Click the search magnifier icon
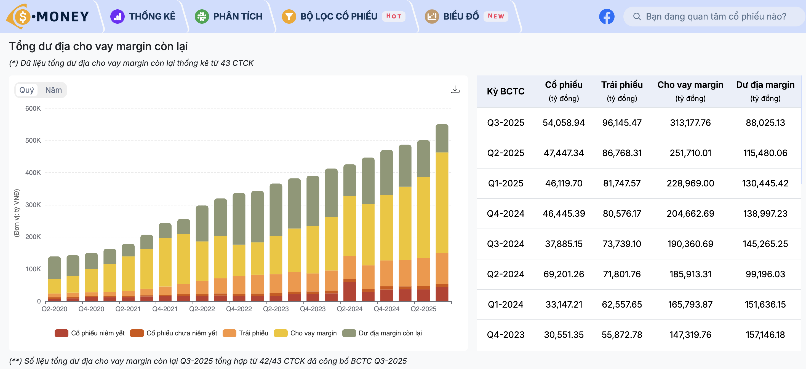This screenshot has width=806, height=369. (x=637, y=16)
